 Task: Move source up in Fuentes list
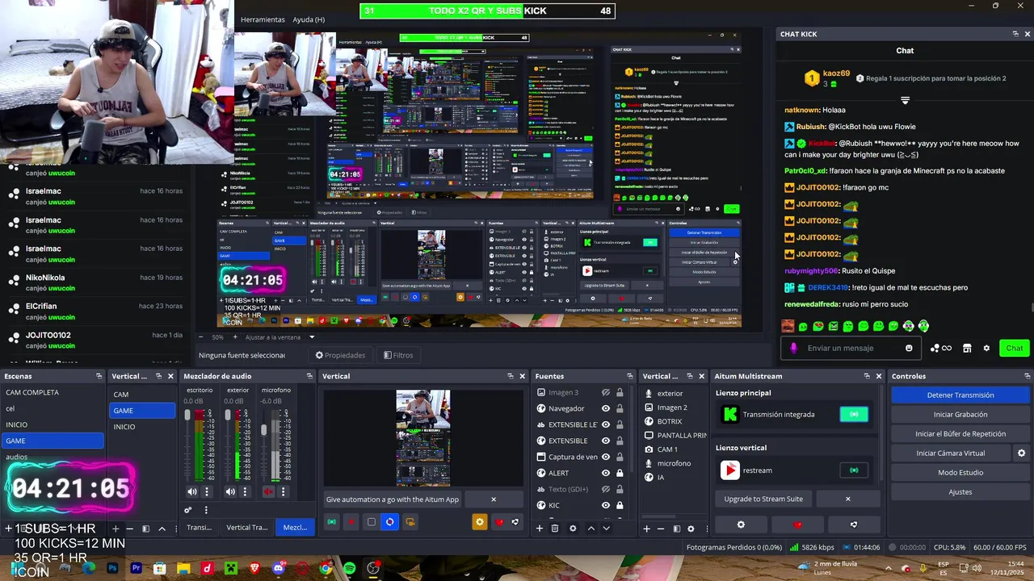[x=591, y=529]
